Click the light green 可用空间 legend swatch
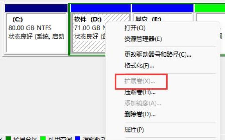The image size is (225, 140). 43,138
